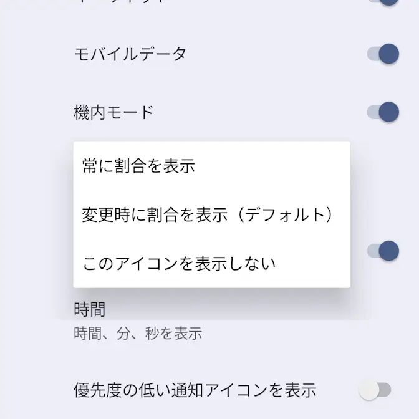The width and height of the screenshot is (419, 419).
Task: Click the white knob of the low-priority notification switch
Action: [x=368, y=390]
